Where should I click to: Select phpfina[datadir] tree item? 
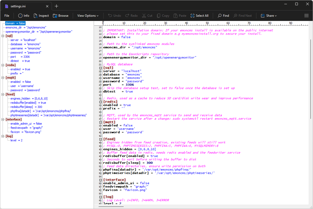pyautogui.click(x=41, y=111)
